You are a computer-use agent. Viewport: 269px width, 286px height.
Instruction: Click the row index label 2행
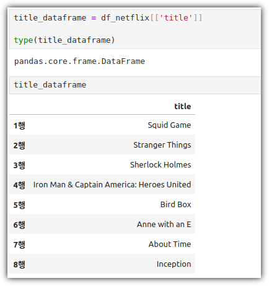[19, 145]
